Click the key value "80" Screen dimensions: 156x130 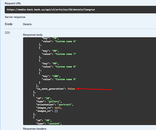click(55, 51)
